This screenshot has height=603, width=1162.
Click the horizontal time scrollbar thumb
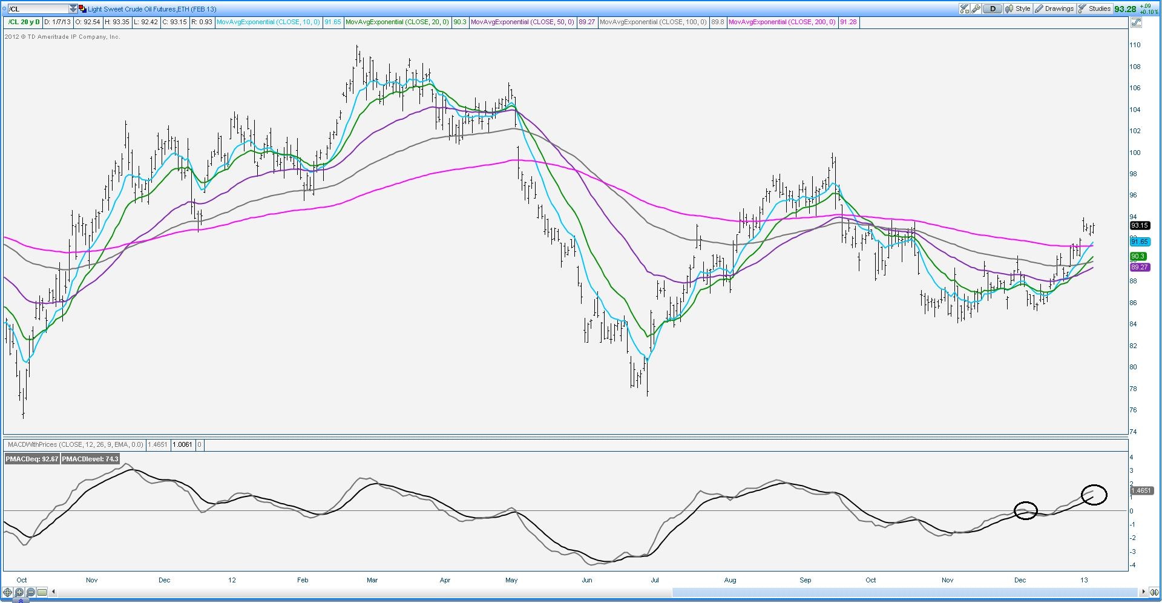[905, 592]
